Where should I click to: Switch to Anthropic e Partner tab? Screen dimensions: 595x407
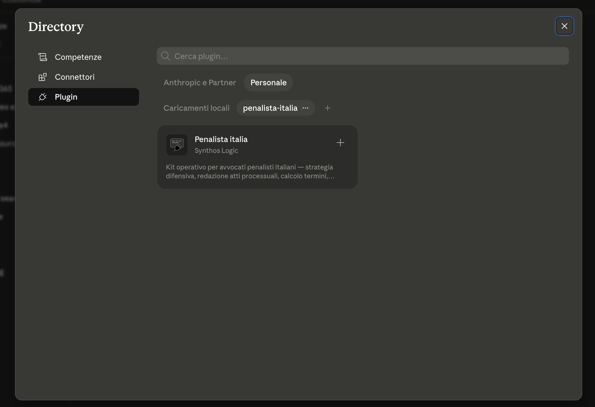(199, 83)
